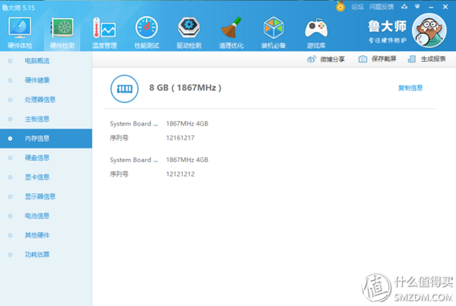Click 生成报表 generate report text
Screen dimensions: 456x306
[433, 59]
